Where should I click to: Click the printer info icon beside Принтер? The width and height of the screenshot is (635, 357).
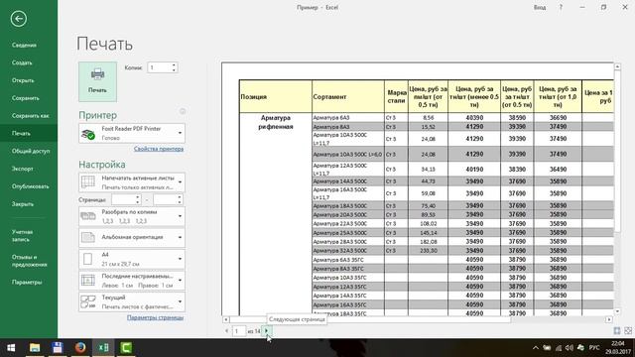coord(183,111)
